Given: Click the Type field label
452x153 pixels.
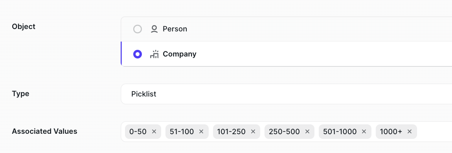Looking at the screenshot, I should click(x=20, y=94).
